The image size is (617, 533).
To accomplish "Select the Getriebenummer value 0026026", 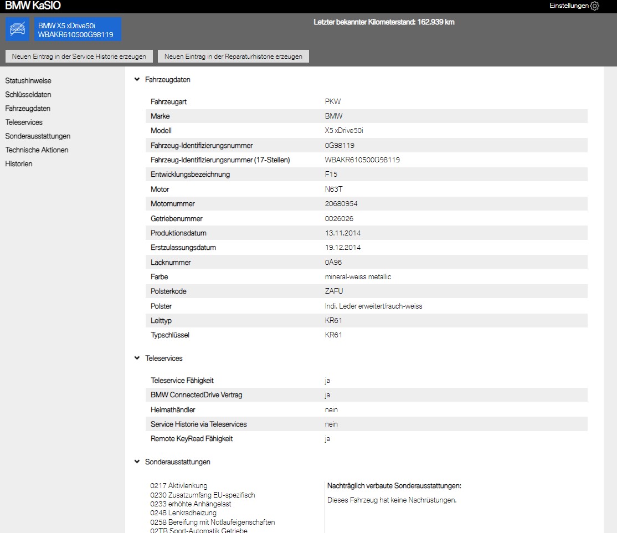I will pyautogui.click(x=339, y=218).
